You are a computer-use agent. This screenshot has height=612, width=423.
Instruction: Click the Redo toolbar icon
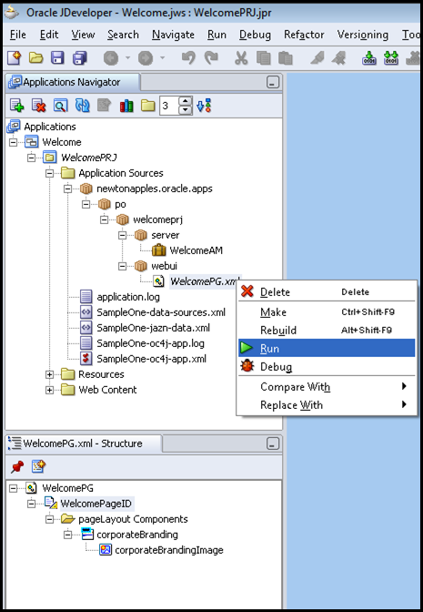(x=212, y=58)
